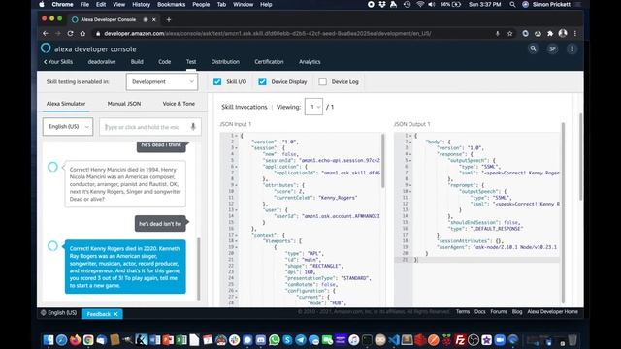Viewport: 621px width, 349px height.
Task: Open FileZilla in the dock
Action: pos(460,340)
